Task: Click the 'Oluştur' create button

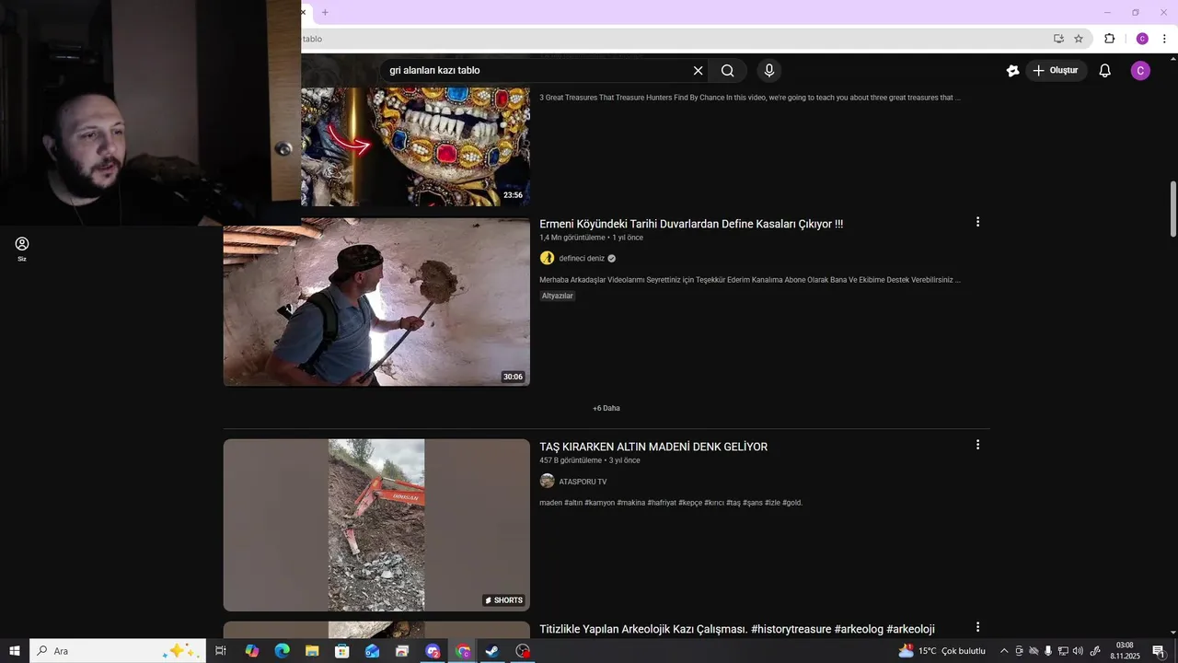Action: (1057, 71)
